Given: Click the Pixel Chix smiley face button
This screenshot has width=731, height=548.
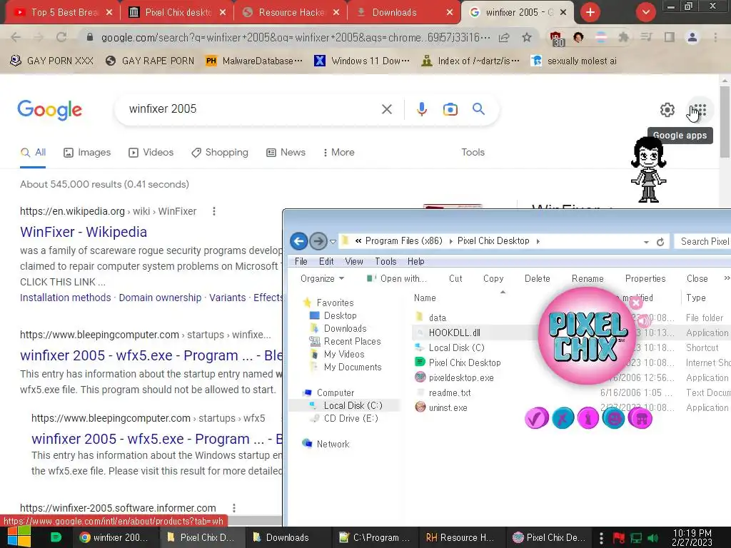Looking at the screenshot, I should 613,418.
